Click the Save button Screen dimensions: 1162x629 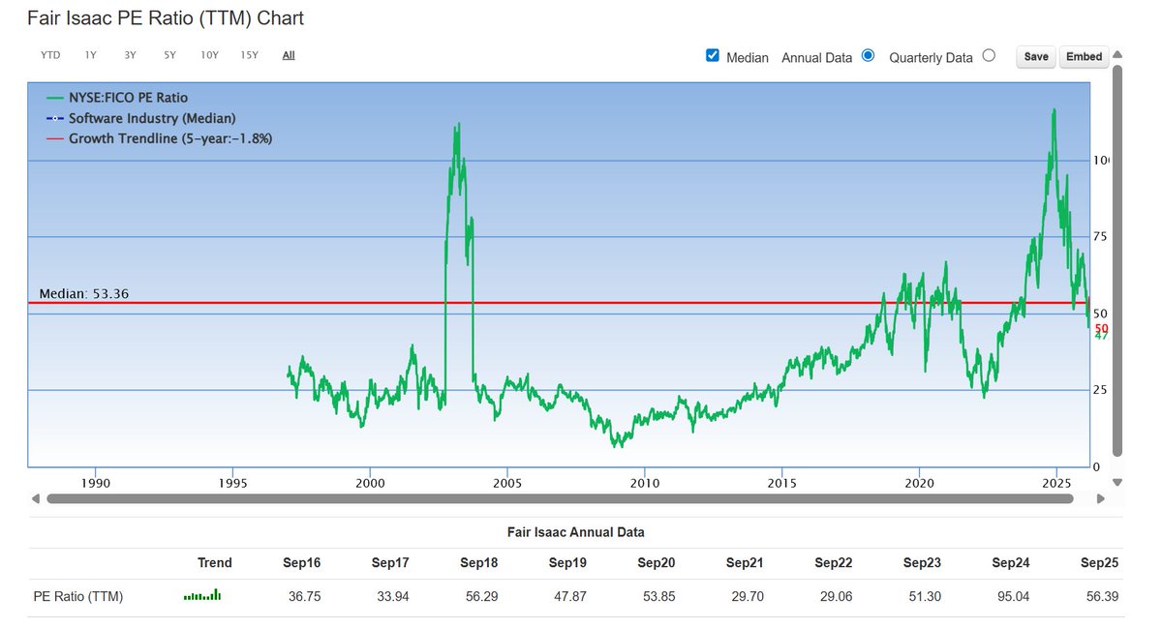click(x=1036, y=57)
